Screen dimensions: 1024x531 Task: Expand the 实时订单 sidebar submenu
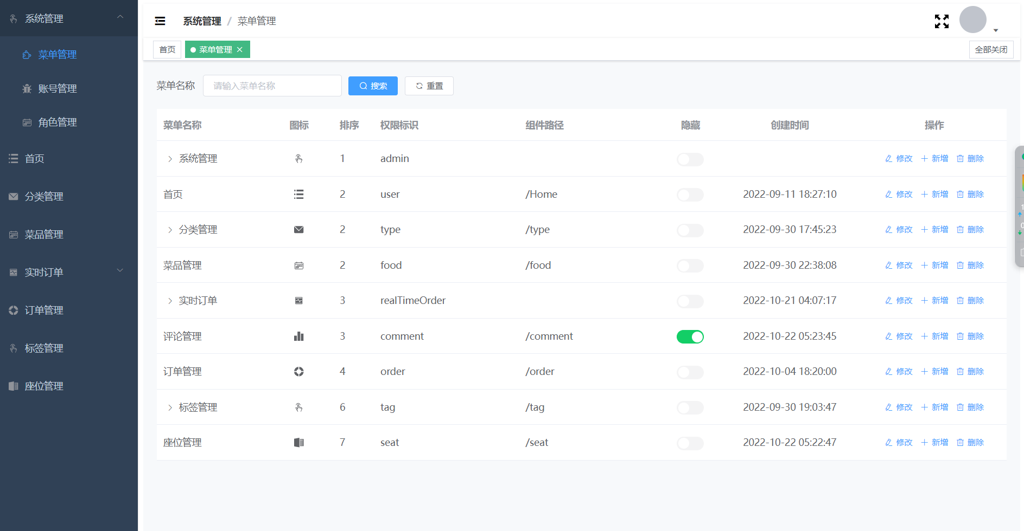pyautogui.click(x=69, y=272)
